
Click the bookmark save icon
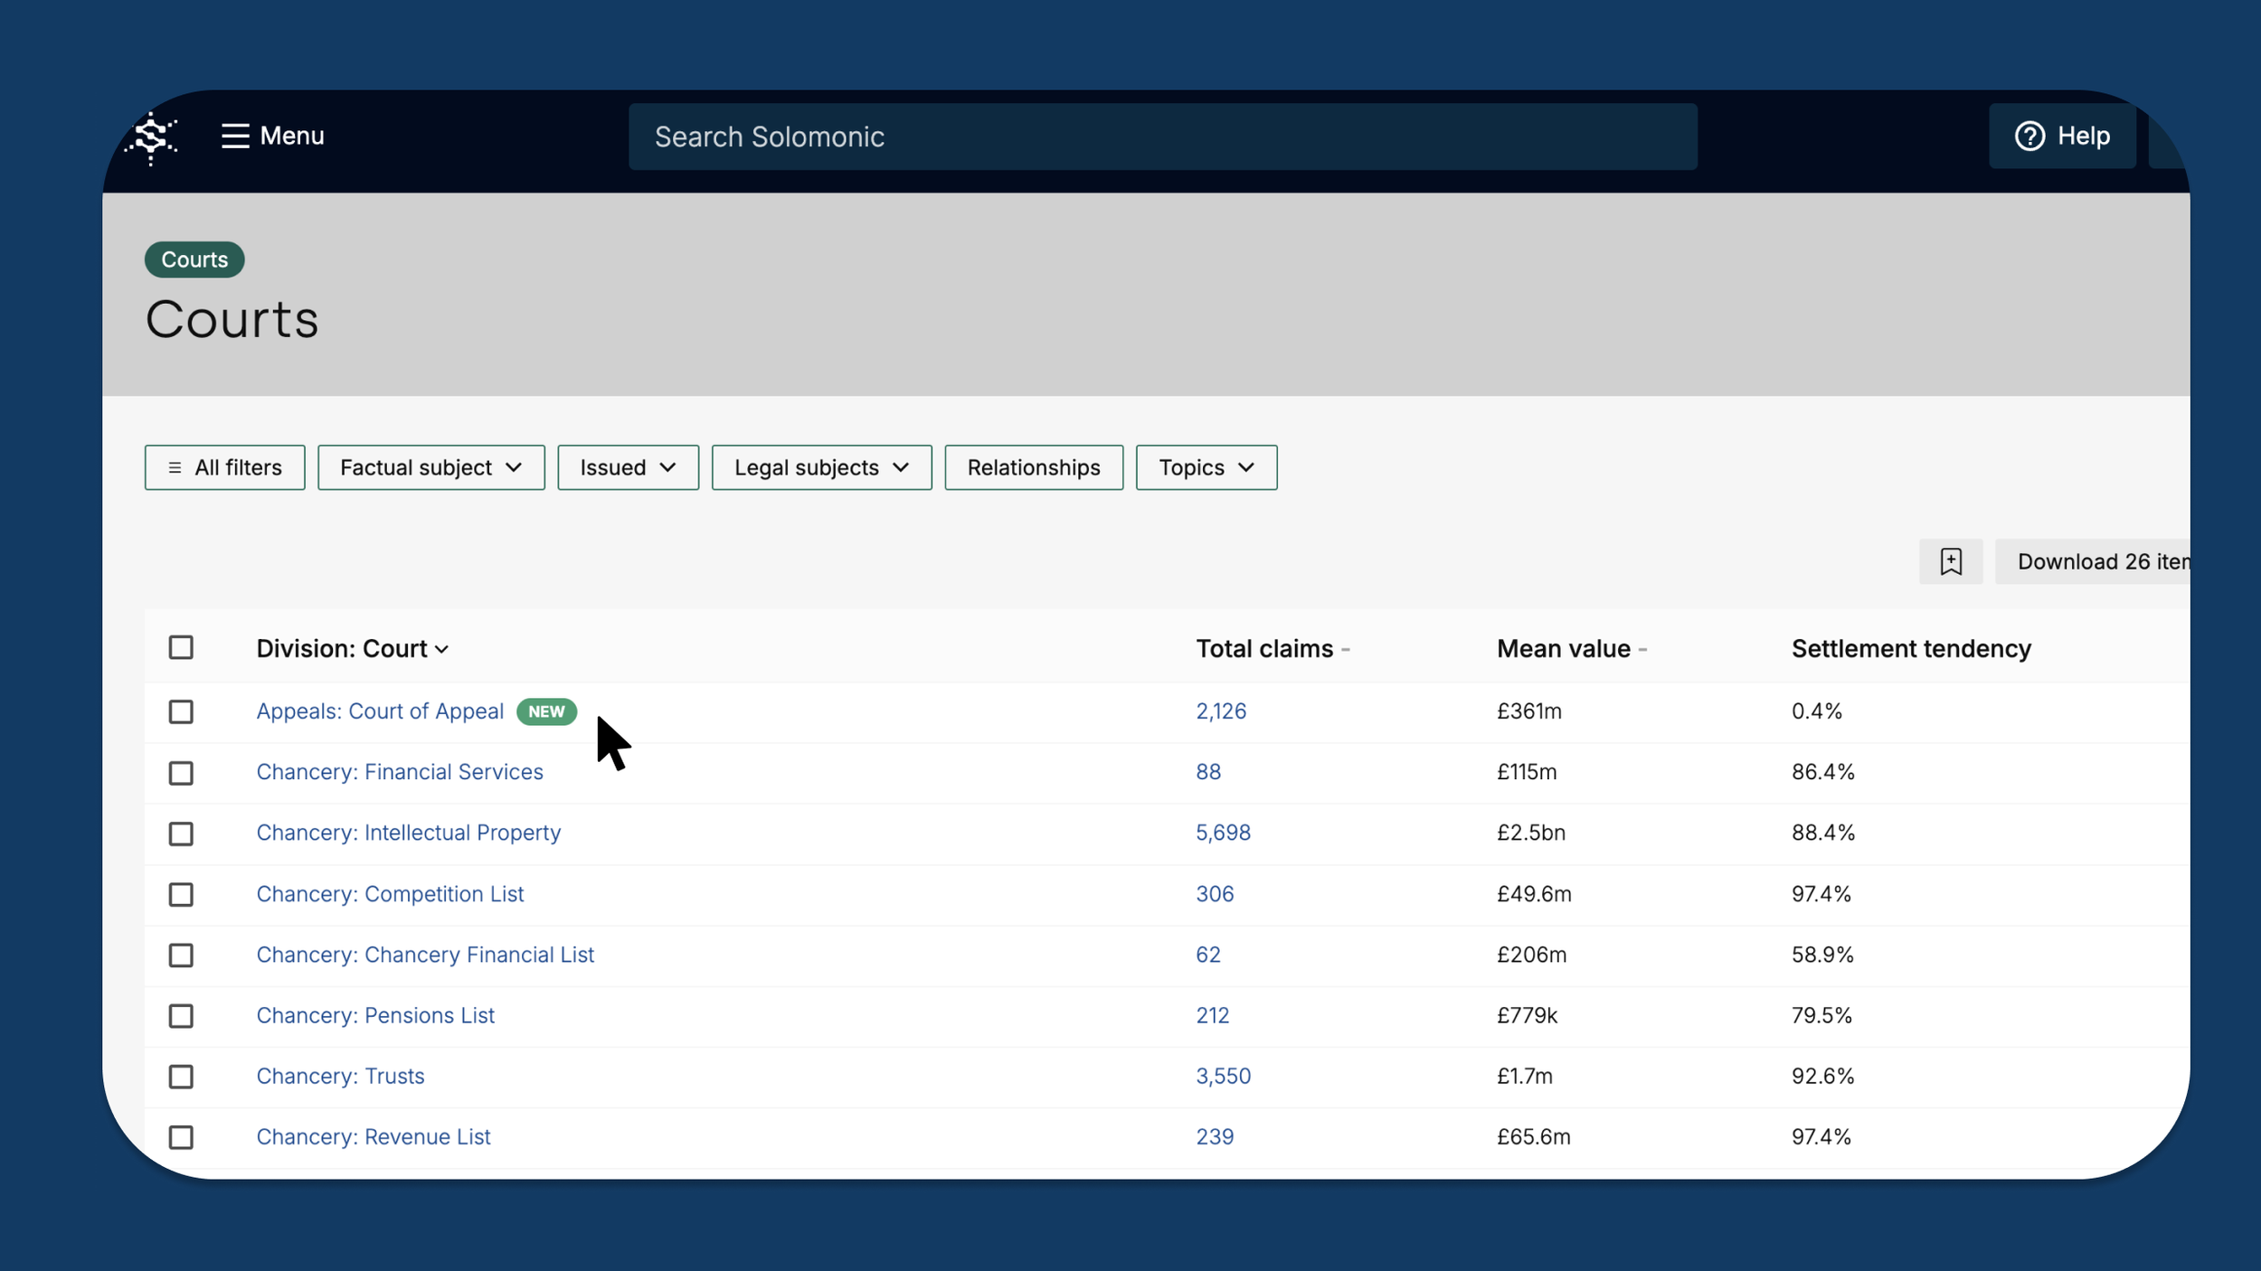tap(1950, 561)
